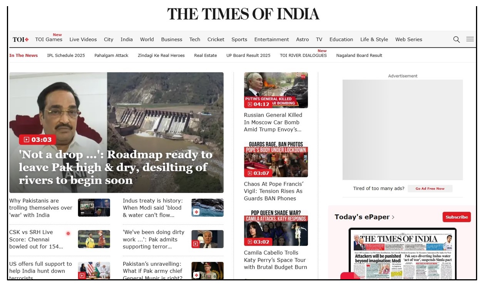Play the 03:03 main headline video
The image size is (481, 285).
click(37, 140)
